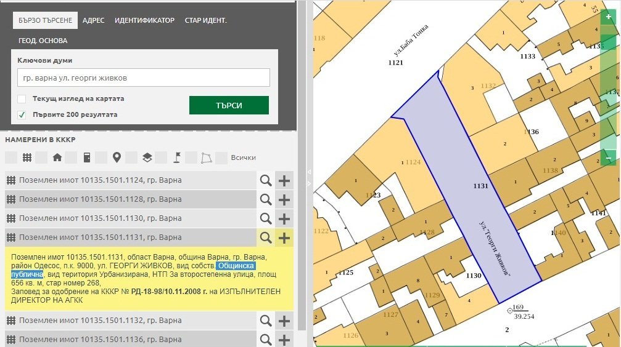Open the 'ГЕОД. ОСНОВА' tab
Viewport: 621px width, 347px height.
(43, 41)
